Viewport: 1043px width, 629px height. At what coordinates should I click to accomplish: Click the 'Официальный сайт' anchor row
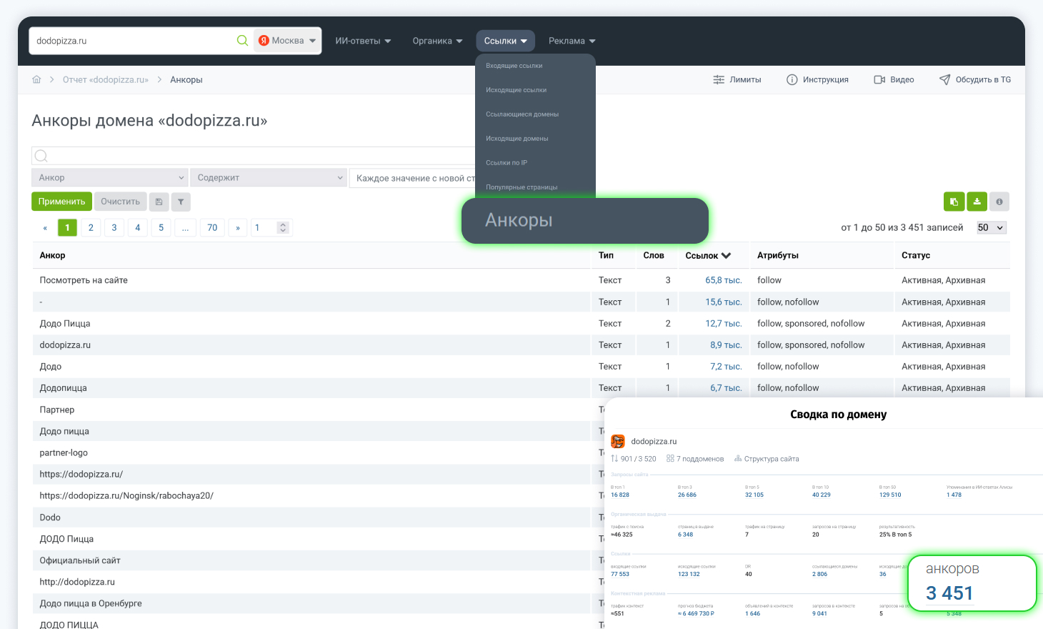point(311,560)
